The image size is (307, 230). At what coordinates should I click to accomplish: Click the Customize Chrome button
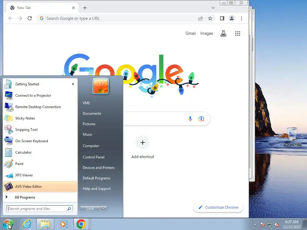pyautogui.click(x=218, y=208)
